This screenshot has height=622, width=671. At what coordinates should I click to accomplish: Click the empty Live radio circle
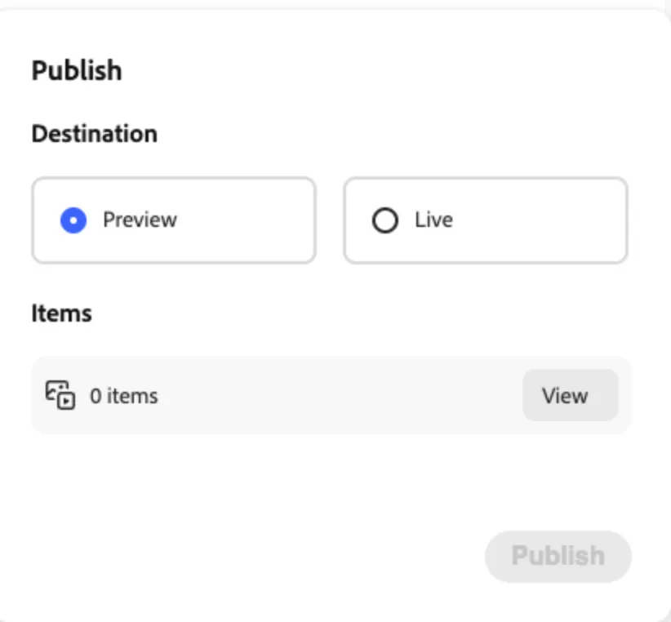point(385,220)
